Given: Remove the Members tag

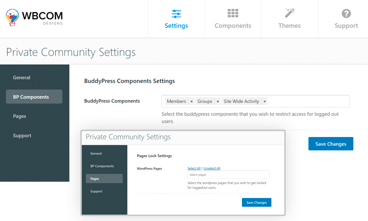Looking at the screenshot, I should tap(192, 102).
